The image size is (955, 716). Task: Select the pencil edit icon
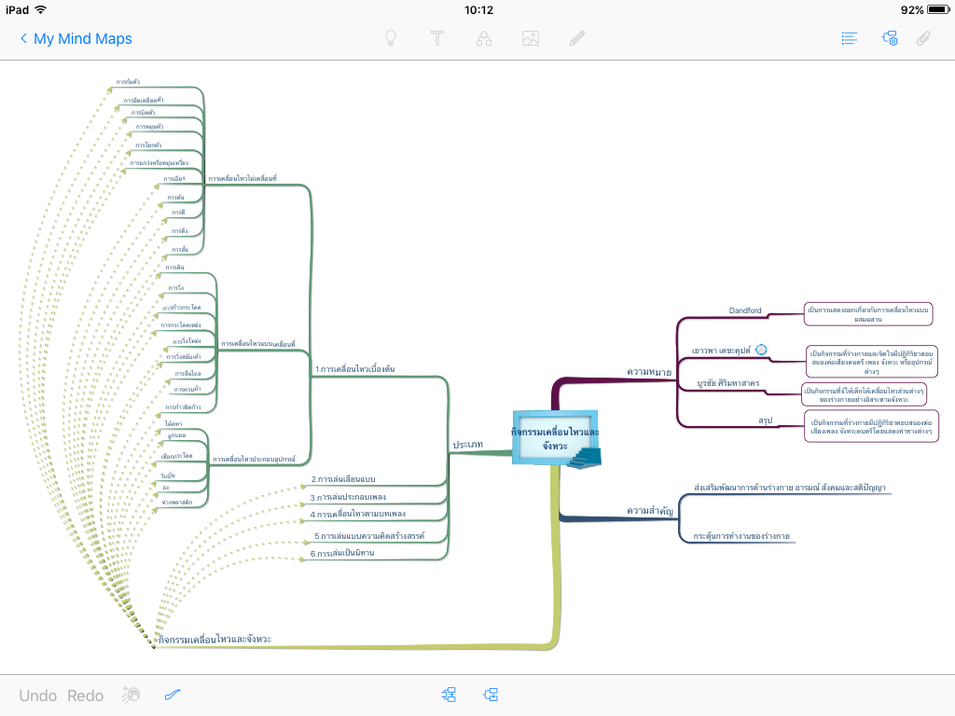(577, 38)
